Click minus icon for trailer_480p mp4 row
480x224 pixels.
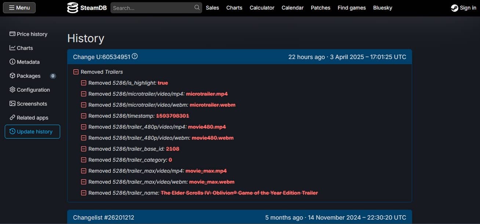click(x=84, y=127)
